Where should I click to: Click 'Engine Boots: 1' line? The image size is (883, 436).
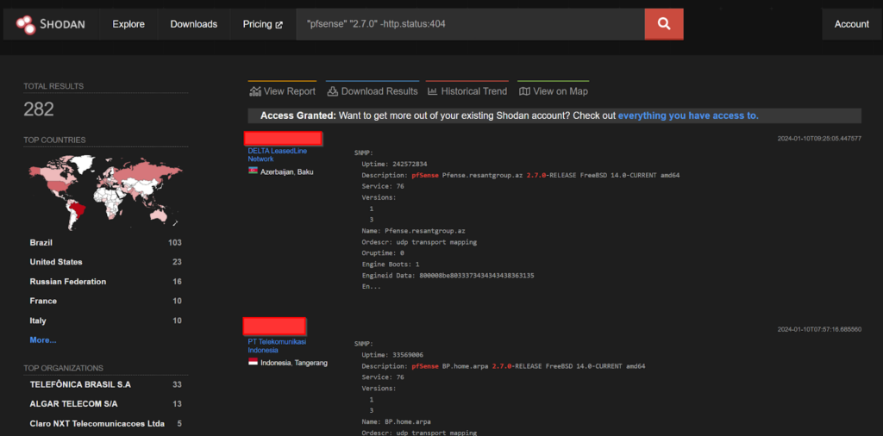point(391,265)
